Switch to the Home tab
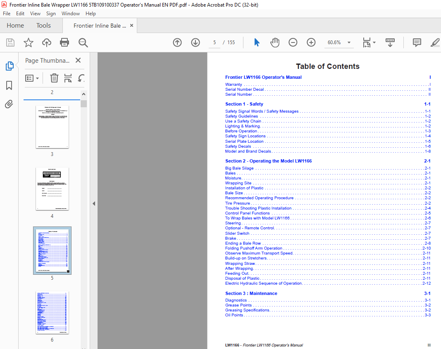 pos(15,26)
